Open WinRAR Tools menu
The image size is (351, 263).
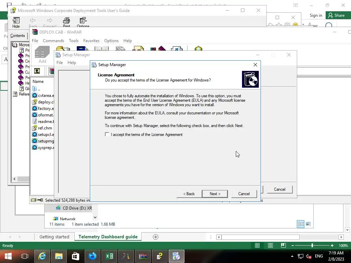[x=74, y=41]
